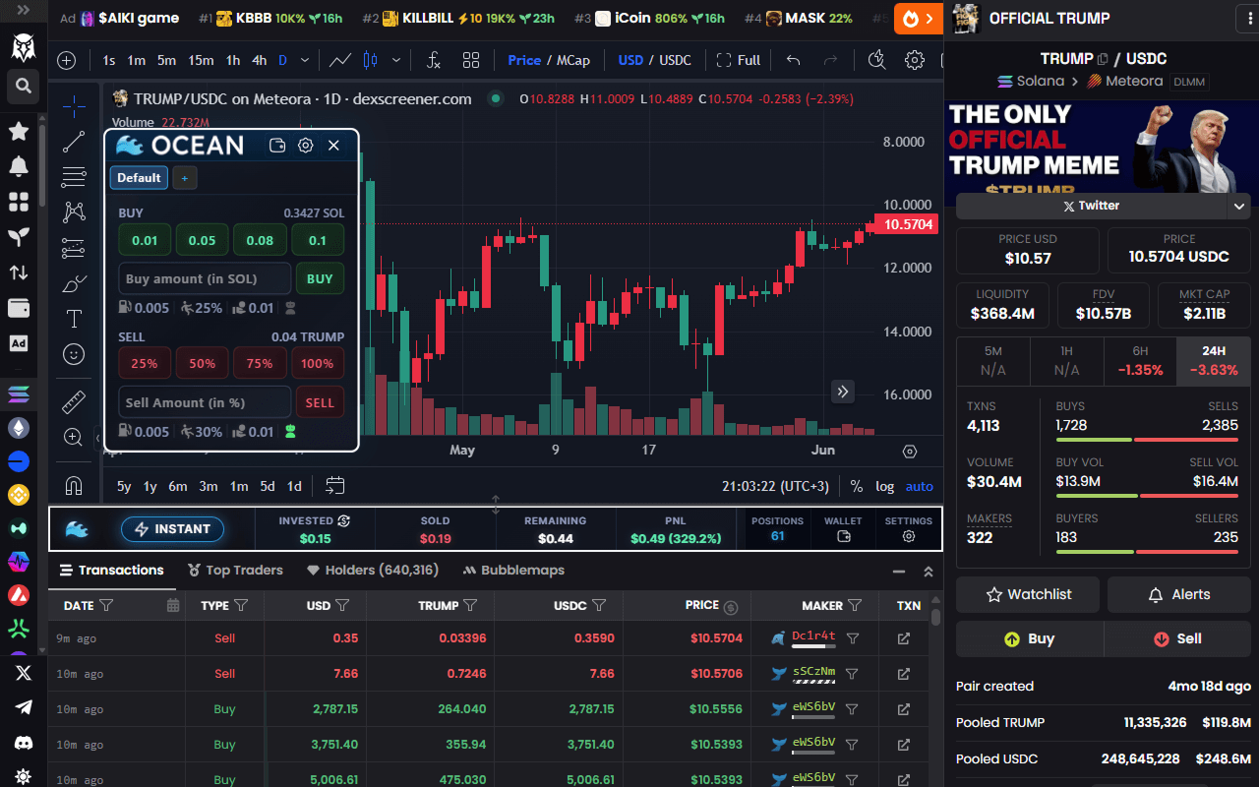Select the ruler measure tool
Screen dimensions: 1259x787
pos(74,401)
